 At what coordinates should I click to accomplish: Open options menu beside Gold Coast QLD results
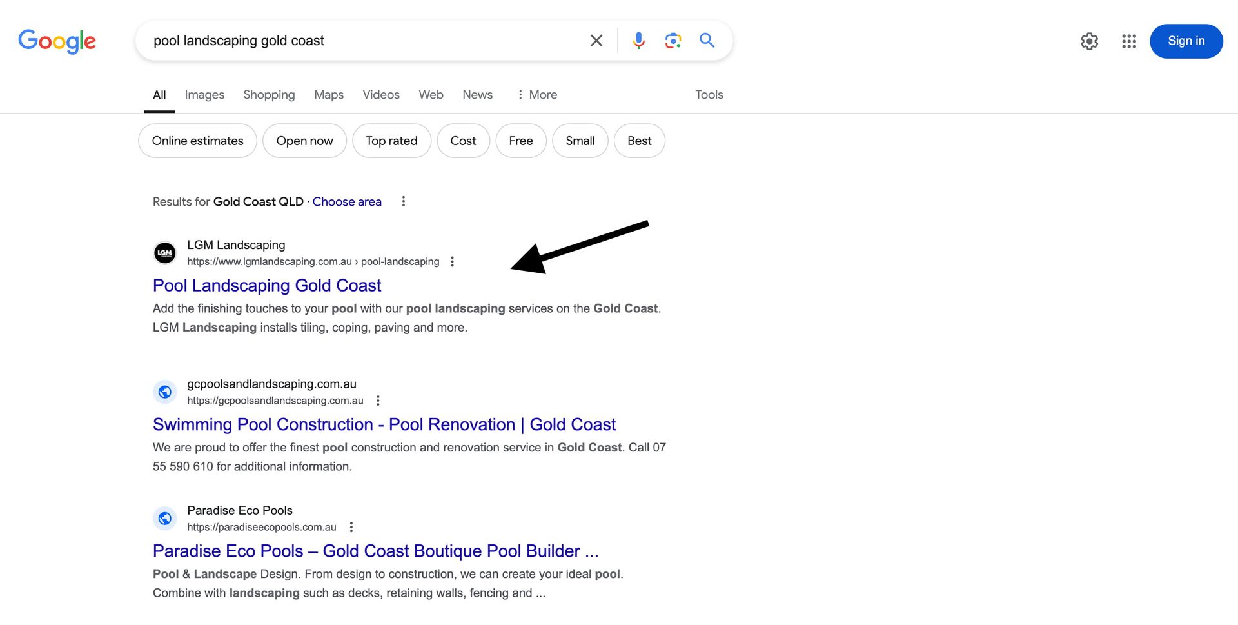pos(403,201)
